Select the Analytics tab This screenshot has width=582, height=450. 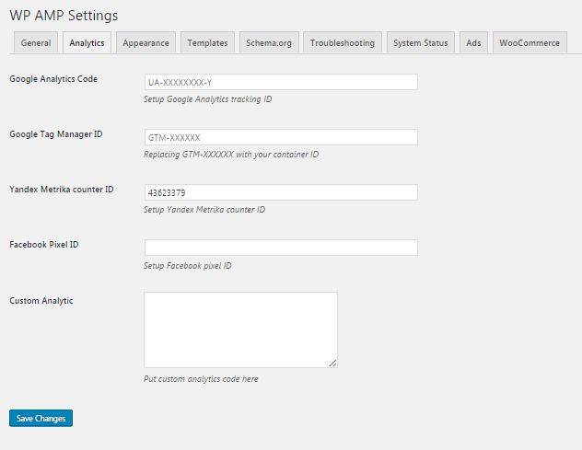87,42
